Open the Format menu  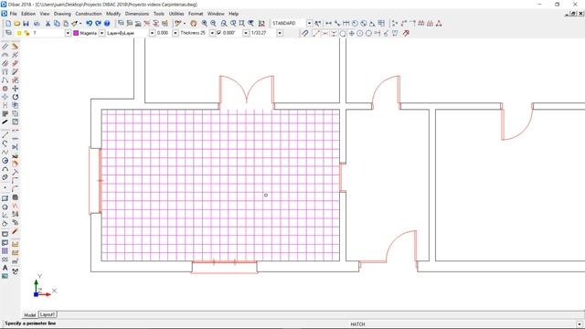pos(196,14)
